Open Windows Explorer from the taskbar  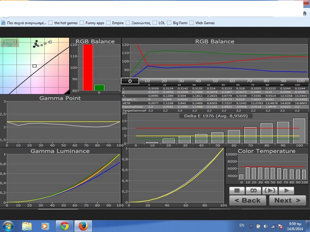(27, 226)
